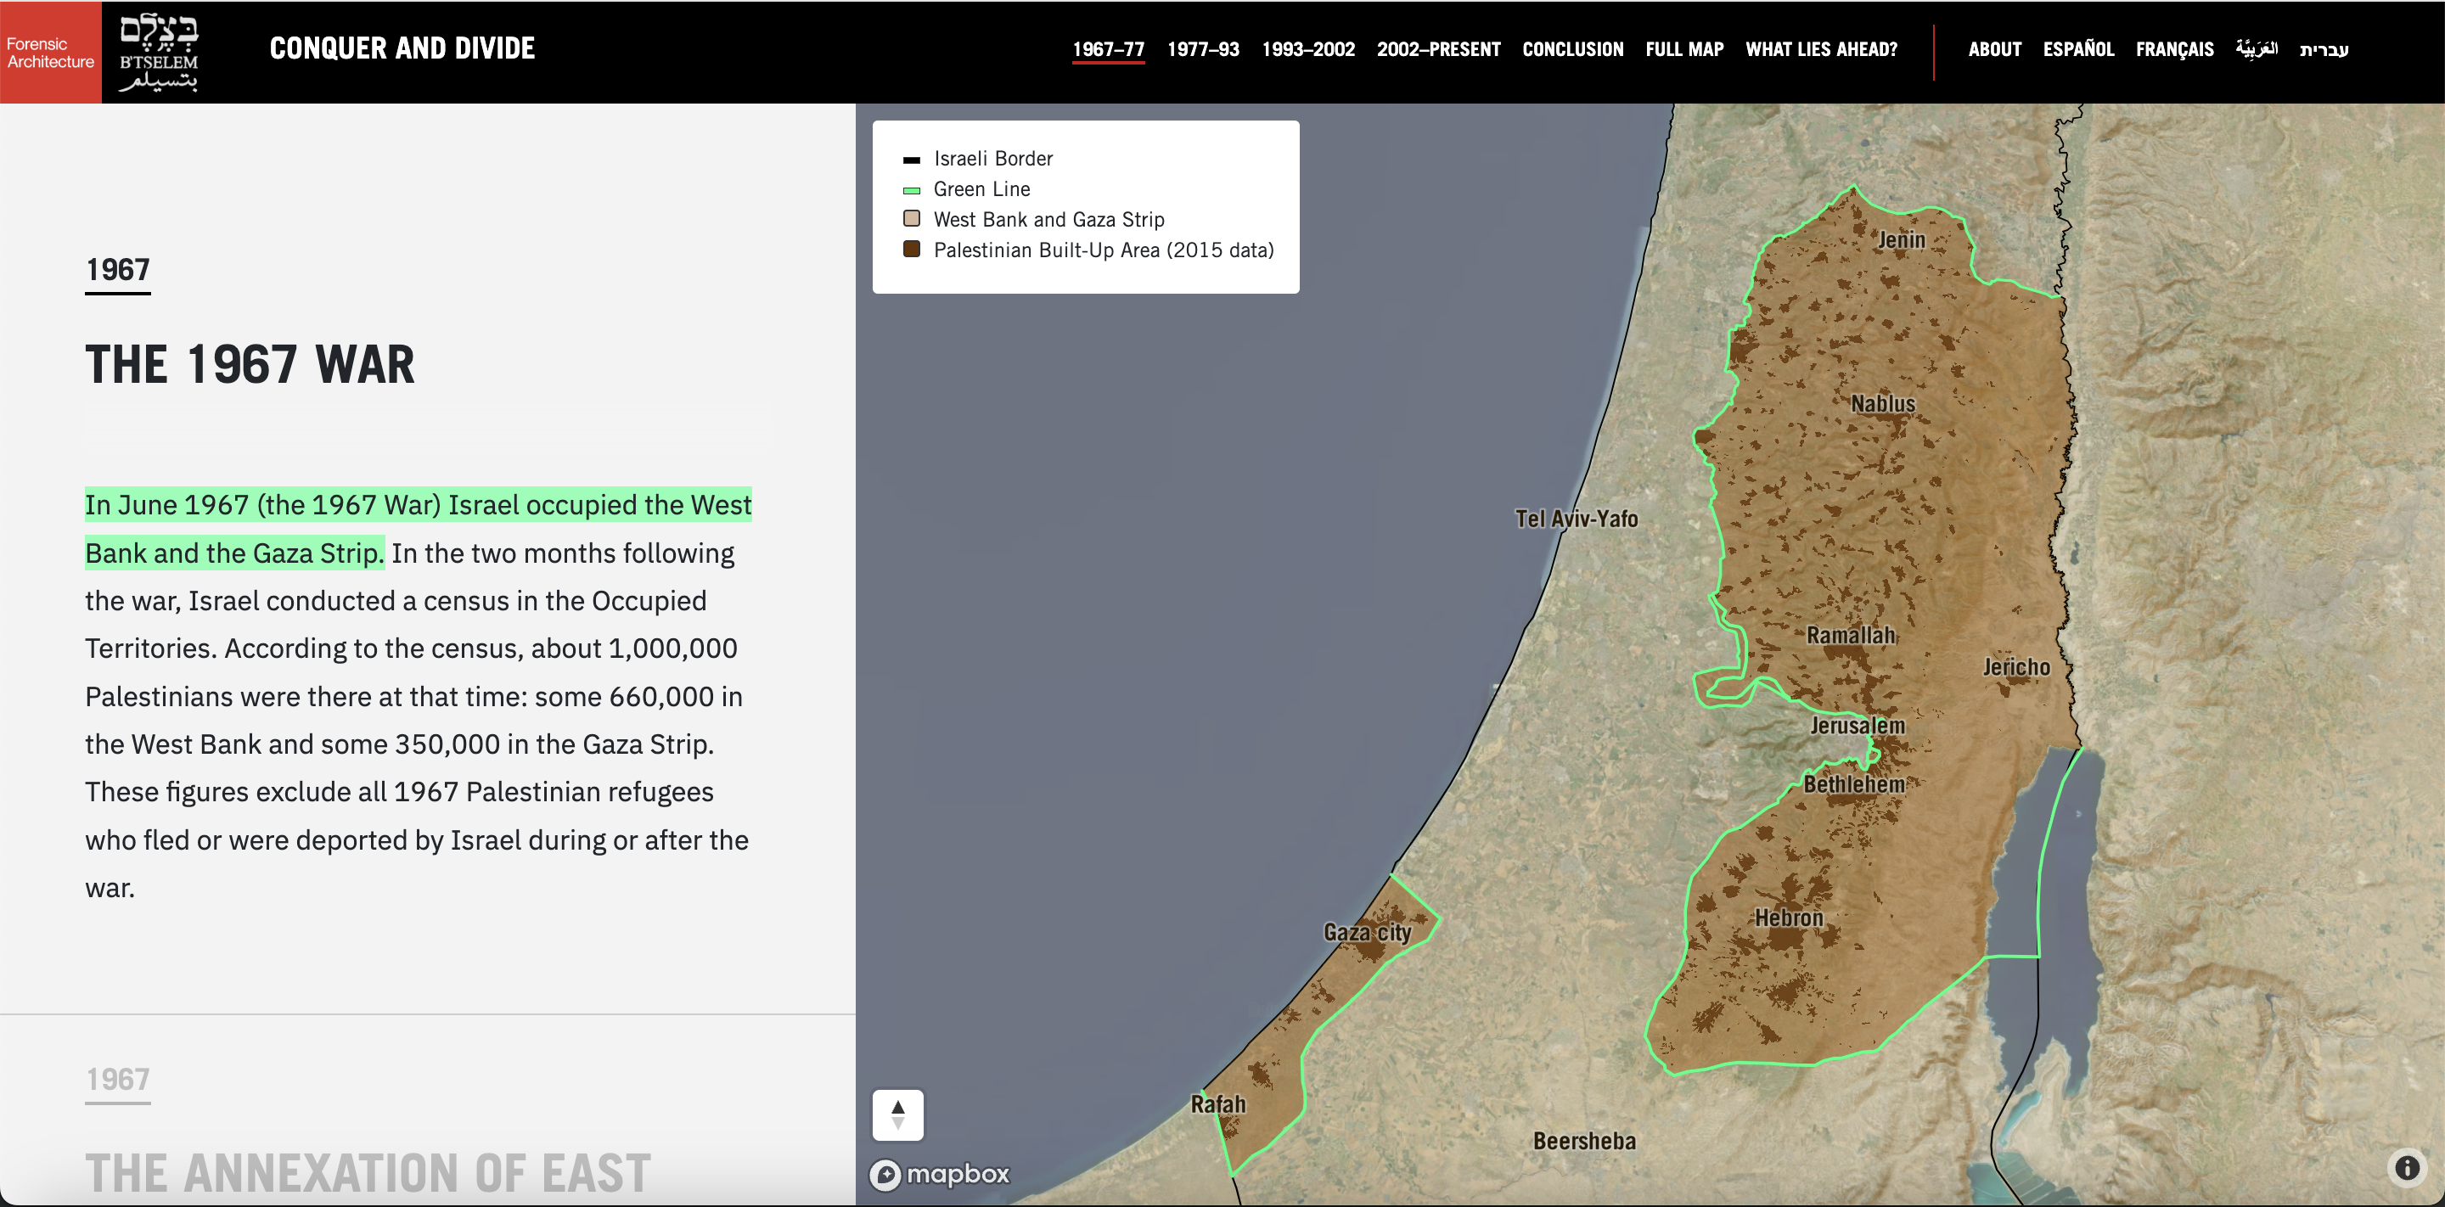Switch language to Hebrew

[x=2324, y=49]
